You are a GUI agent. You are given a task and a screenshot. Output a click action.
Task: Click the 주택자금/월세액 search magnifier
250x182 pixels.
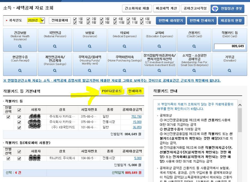[x=89, y=70]
